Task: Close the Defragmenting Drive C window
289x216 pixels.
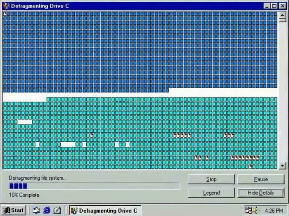Action: [282, 6]
